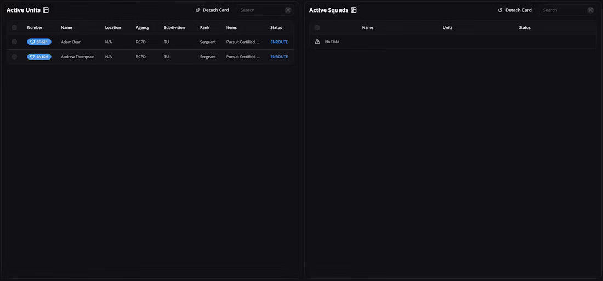Viewport: 603px width, 281px height.
Task: Click Pursuit Certified items for Adam Bear
Action: tap(243, 42)
